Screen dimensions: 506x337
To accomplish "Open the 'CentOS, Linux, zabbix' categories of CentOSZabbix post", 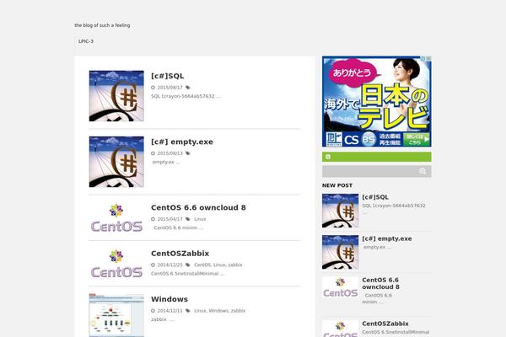I will [218, 265].
